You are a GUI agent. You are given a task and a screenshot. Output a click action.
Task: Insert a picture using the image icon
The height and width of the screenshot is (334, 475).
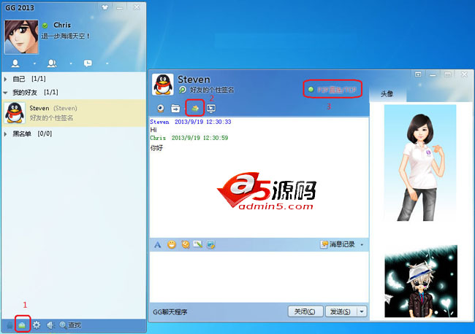pyautogui.click(x=198, y=244)
